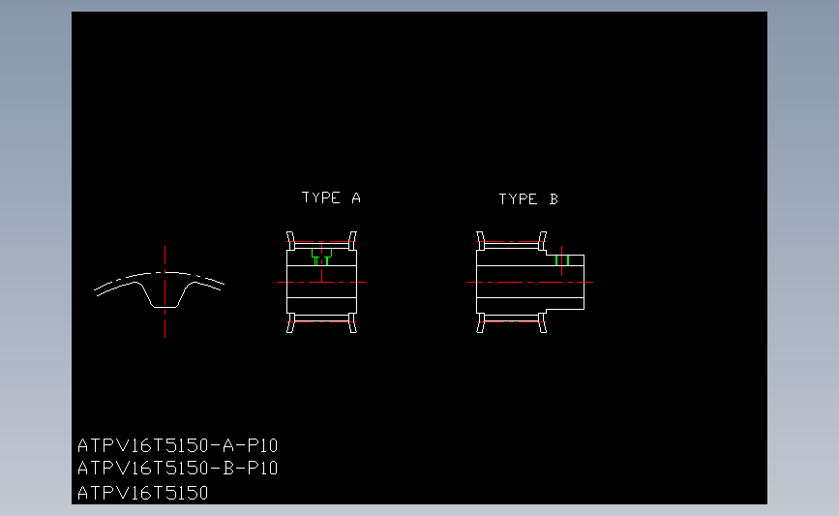Screen dimensions: 839x516
Task: Click the bottom ATPV16T5150 text line
Action: (143, 493)
